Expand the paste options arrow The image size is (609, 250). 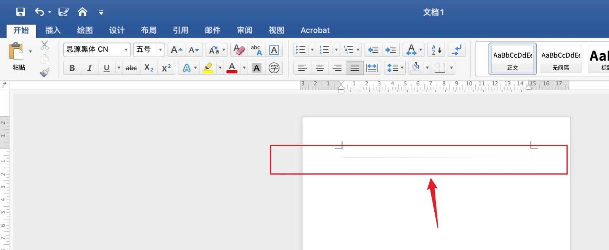[30, 51]
